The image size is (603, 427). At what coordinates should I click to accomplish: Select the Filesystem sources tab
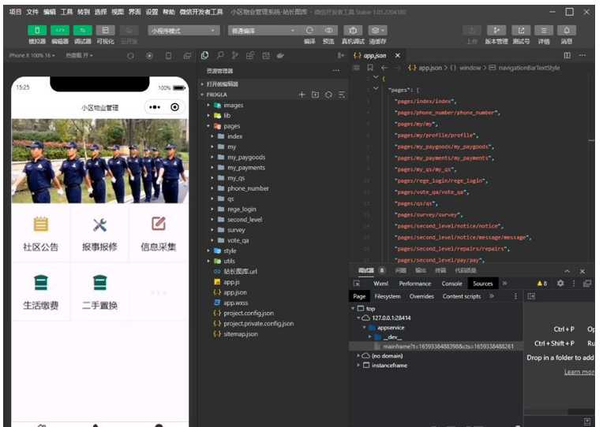(388, 296)
